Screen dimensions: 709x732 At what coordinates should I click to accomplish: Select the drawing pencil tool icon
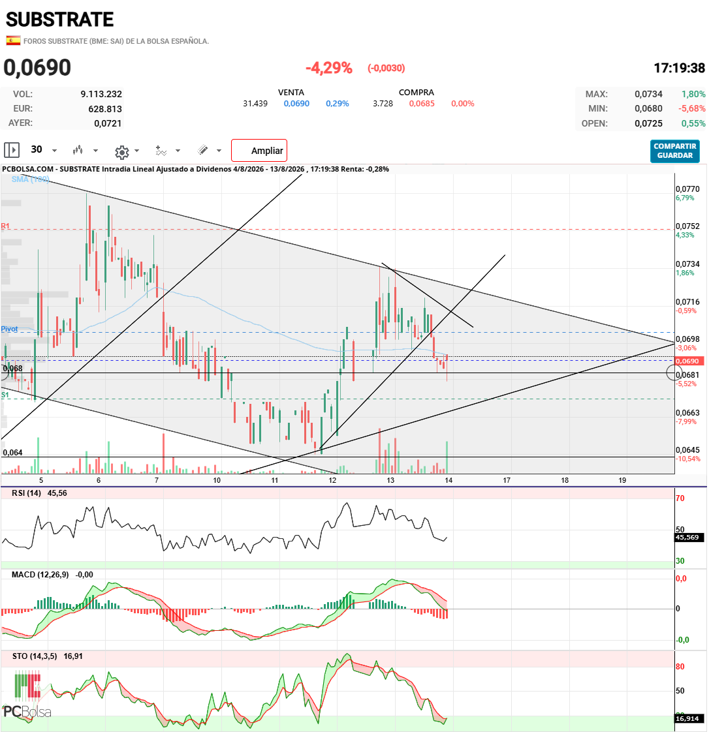click(x=202, y=150)
